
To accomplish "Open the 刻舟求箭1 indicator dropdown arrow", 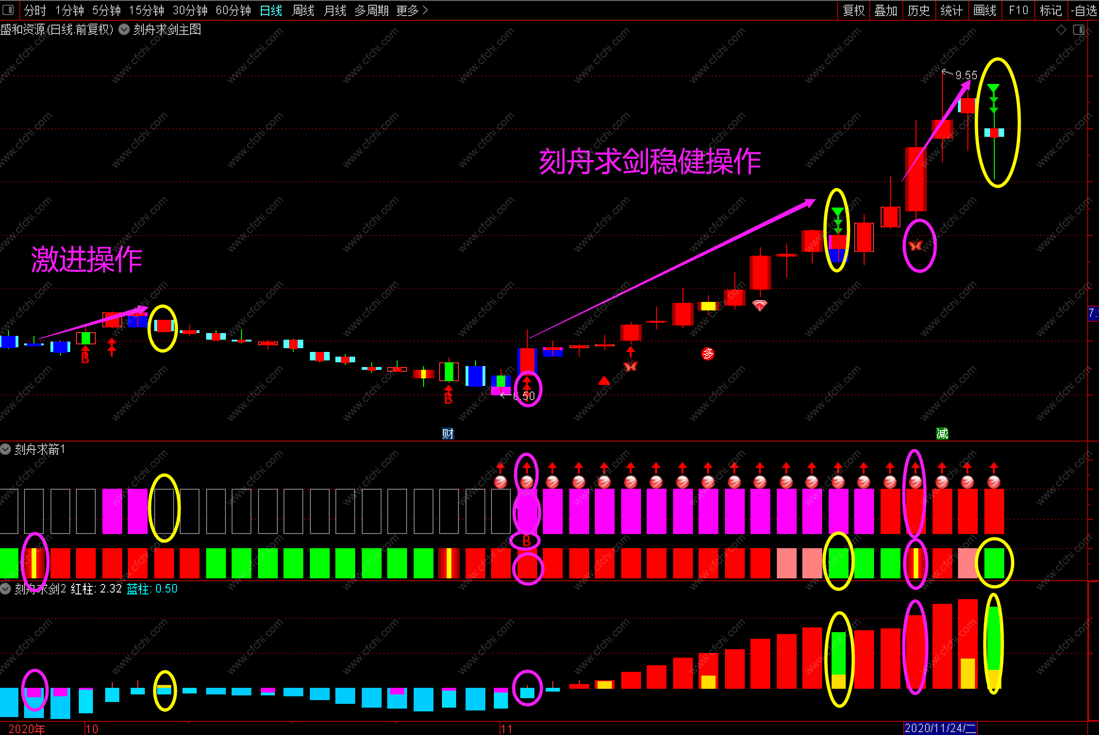I will click(6, 449).
